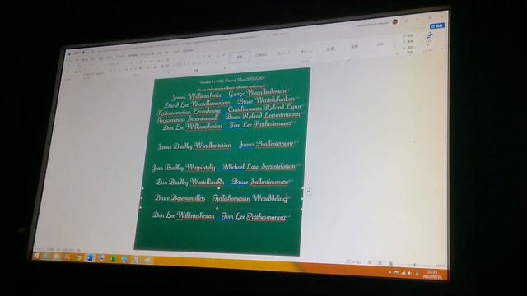Click in the line 'James Bradley Wasellentatian'
The height and width of the screenshot is (296, 527).
point(194,146)
